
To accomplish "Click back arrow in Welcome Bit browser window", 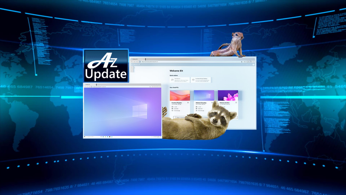I will tap(132, 62).
